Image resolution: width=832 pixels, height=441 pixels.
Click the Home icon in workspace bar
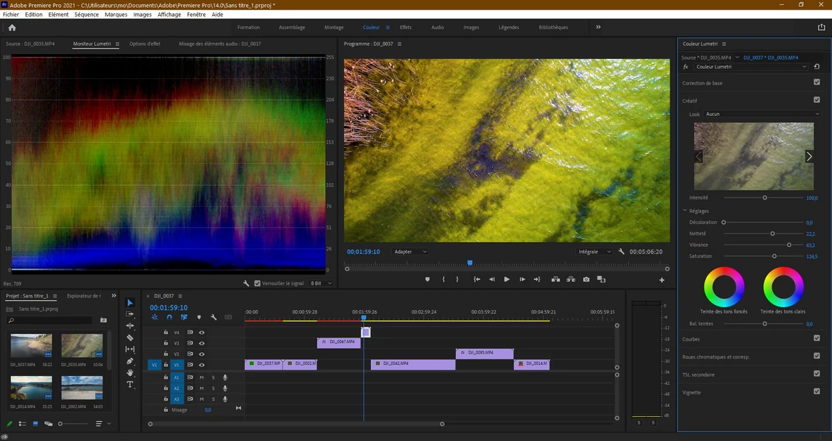(x=12, y=28)
